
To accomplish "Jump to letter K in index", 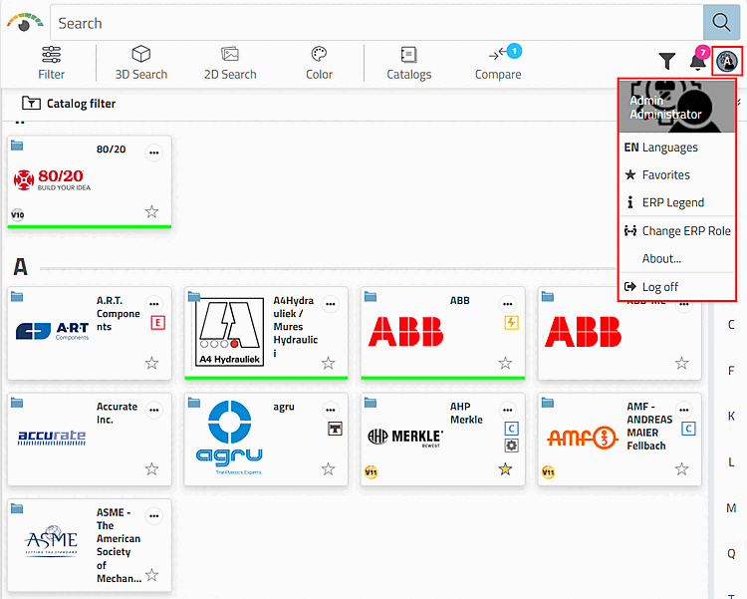I will coord(731,417).
